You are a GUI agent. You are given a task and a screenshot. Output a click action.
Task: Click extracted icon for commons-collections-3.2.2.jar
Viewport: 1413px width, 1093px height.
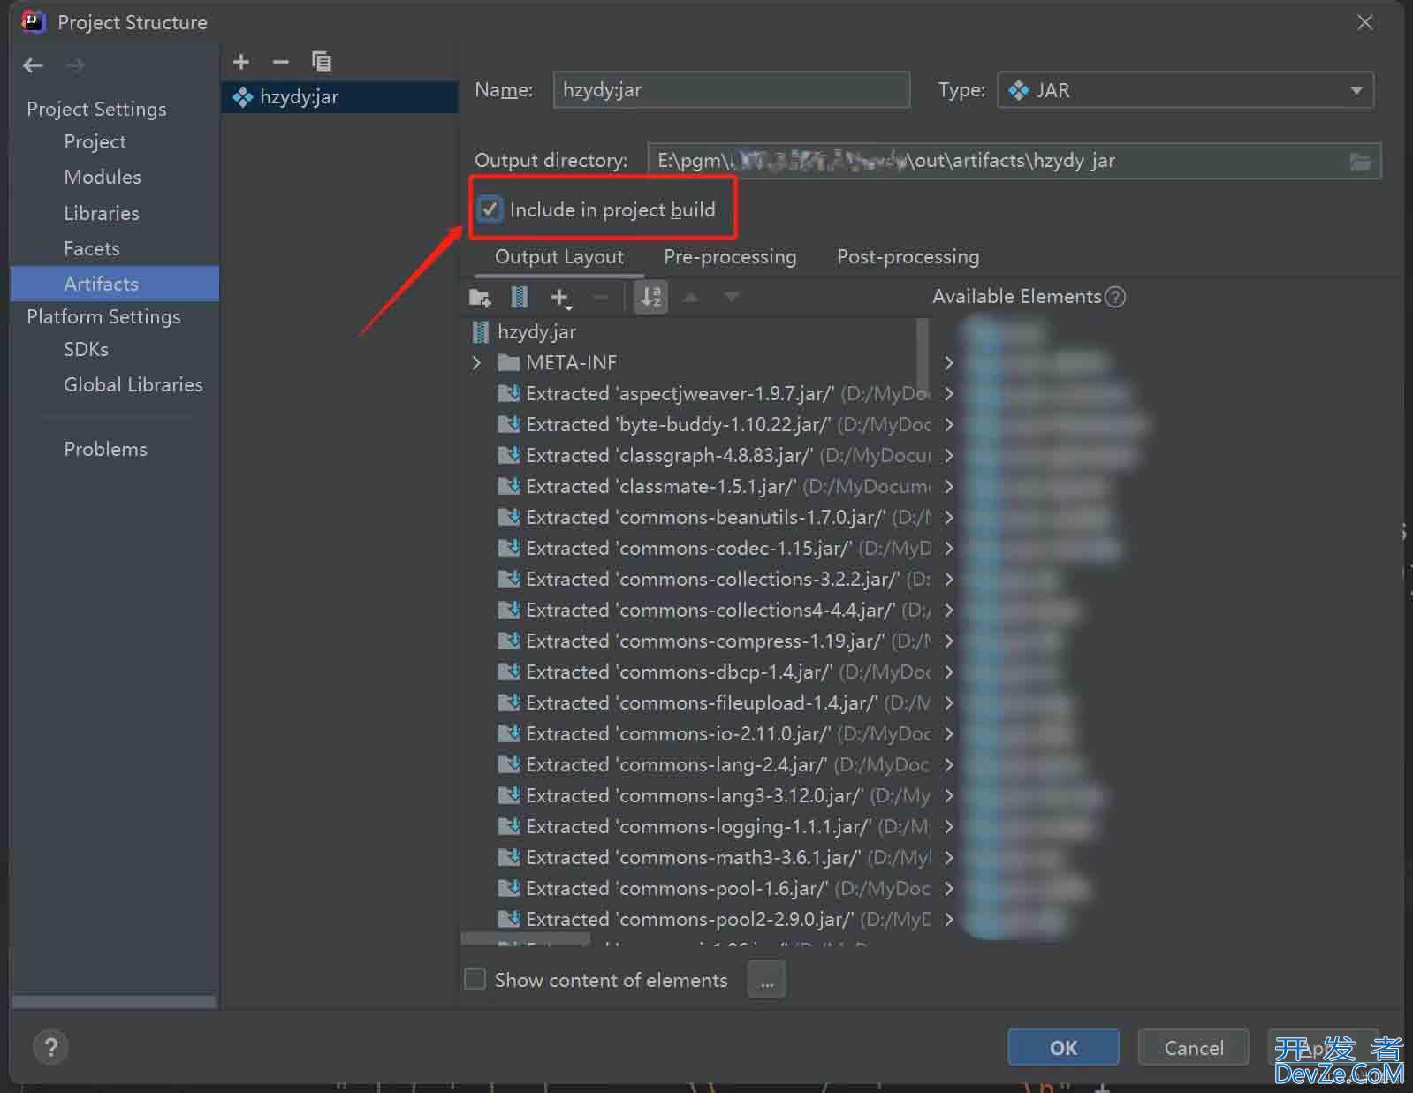click(x=508, y=580)
